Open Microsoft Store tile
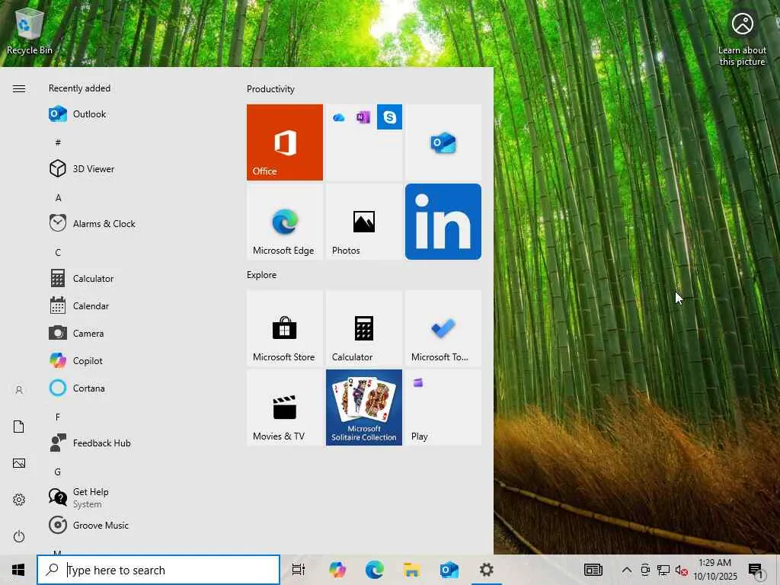 (285, 328)
